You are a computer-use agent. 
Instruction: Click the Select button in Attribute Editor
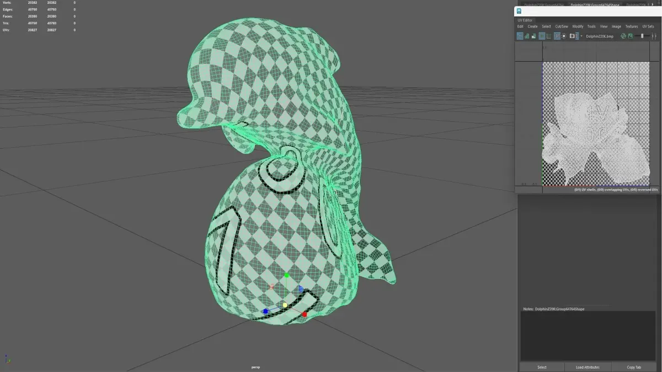pyautogui.click(x=542, y=367)
